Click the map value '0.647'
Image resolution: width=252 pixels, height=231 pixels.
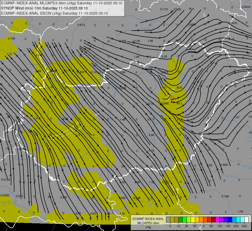pos(24,71)
